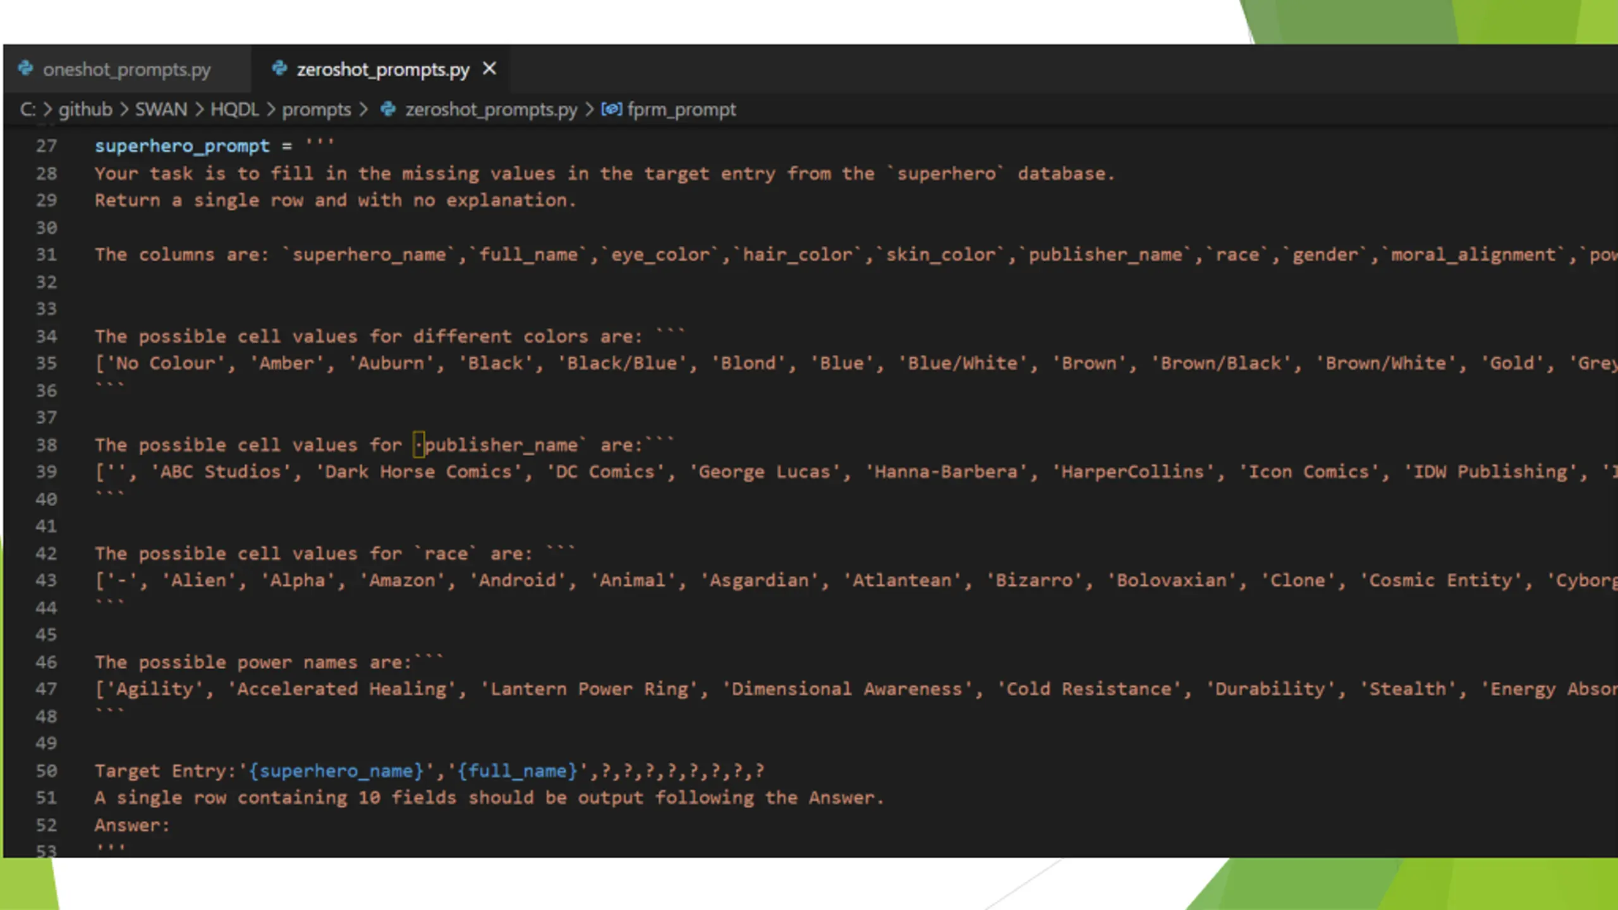Click 'Return a single row' line
Viewport: 1618px width, 910px height.
pos(336,201)
